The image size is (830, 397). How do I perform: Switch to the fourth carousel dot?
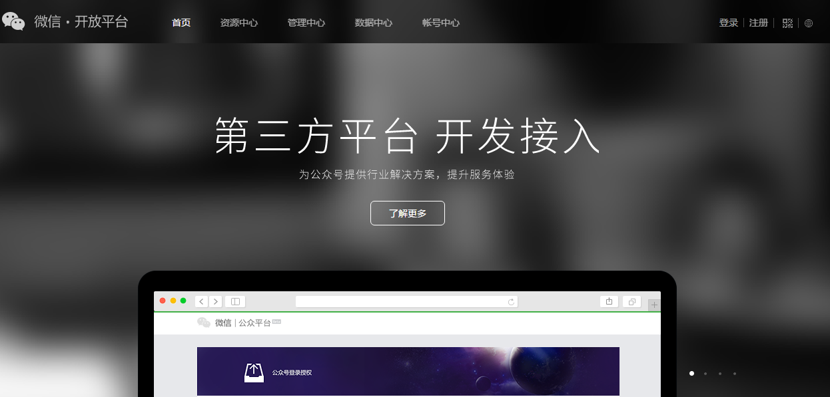(735, 374)
